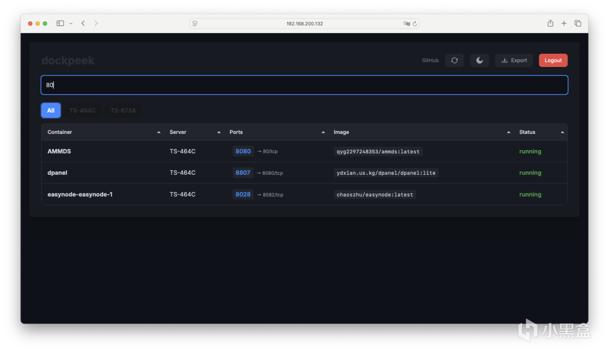Show the Safari sidebar

coord(60,23)
